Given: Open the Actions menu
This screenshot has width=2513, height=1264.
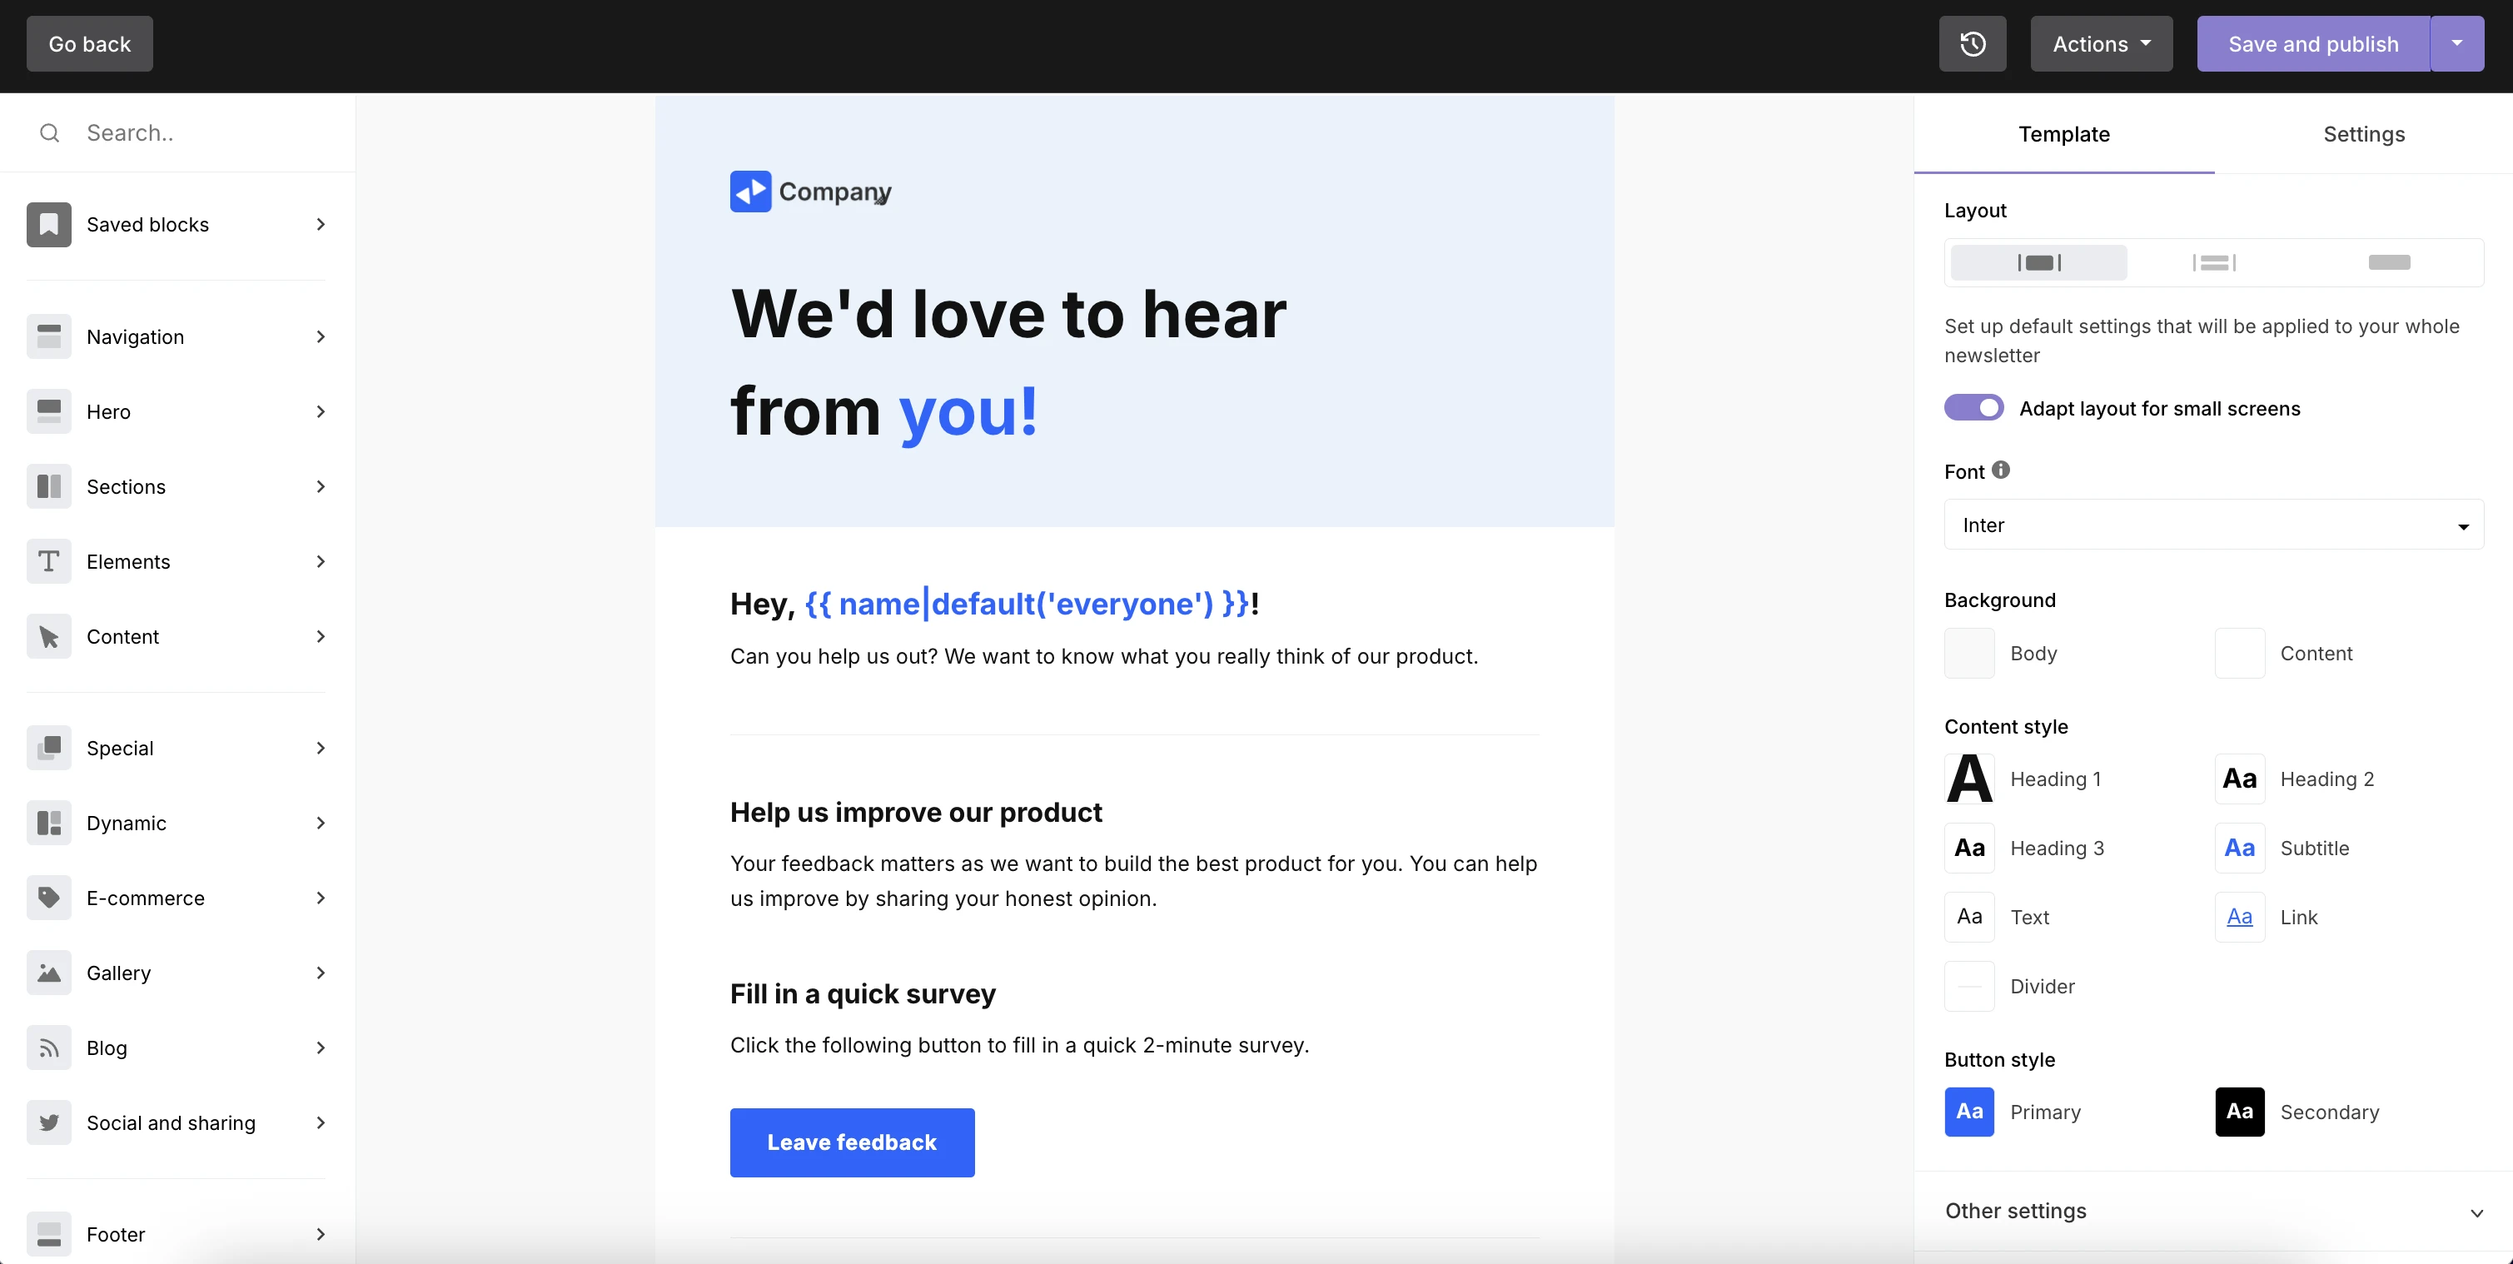Looking at the screenshot, I should pyautogui.click(x=2100, y=43).
